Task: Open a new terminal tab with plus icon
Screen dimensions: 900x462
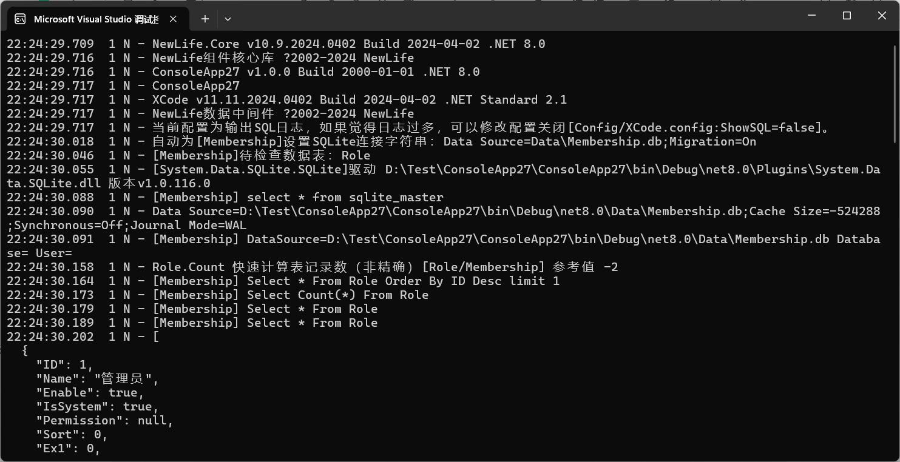Action: [x=205, y=19]
